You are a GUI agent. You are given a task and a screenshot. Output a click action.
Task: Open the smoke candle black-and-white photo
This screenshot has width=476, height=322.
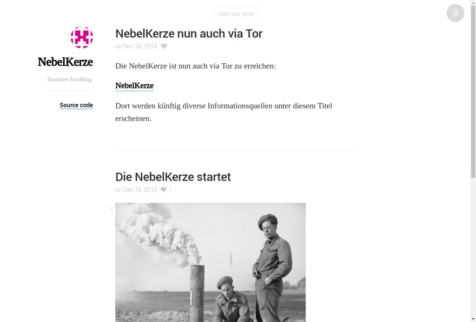211,262
